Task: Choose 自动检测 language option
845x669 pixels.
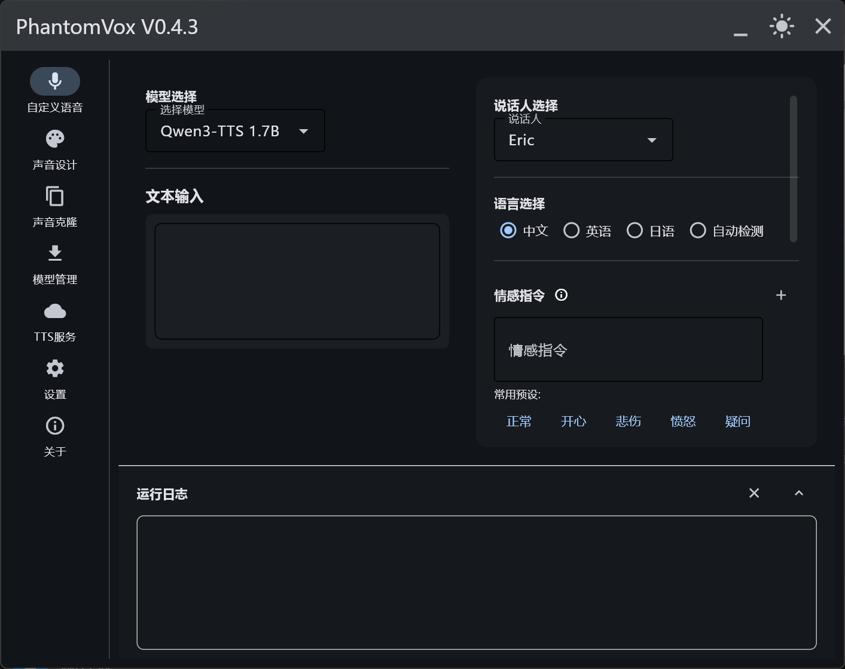Action: click(x=698, y=231)
